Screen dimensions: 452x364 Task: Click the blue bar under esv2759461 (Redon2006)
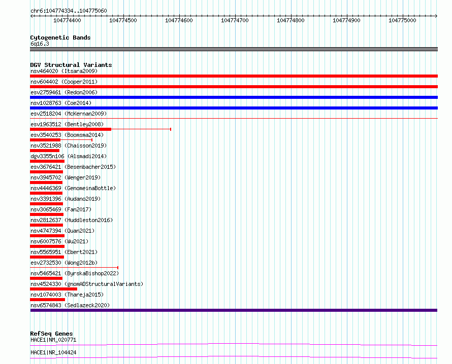click(x=234, y=97)
